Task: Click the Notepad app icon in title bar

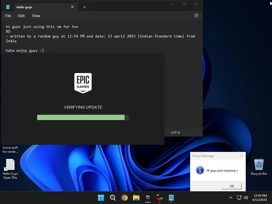Action: [x=8, y=7]
